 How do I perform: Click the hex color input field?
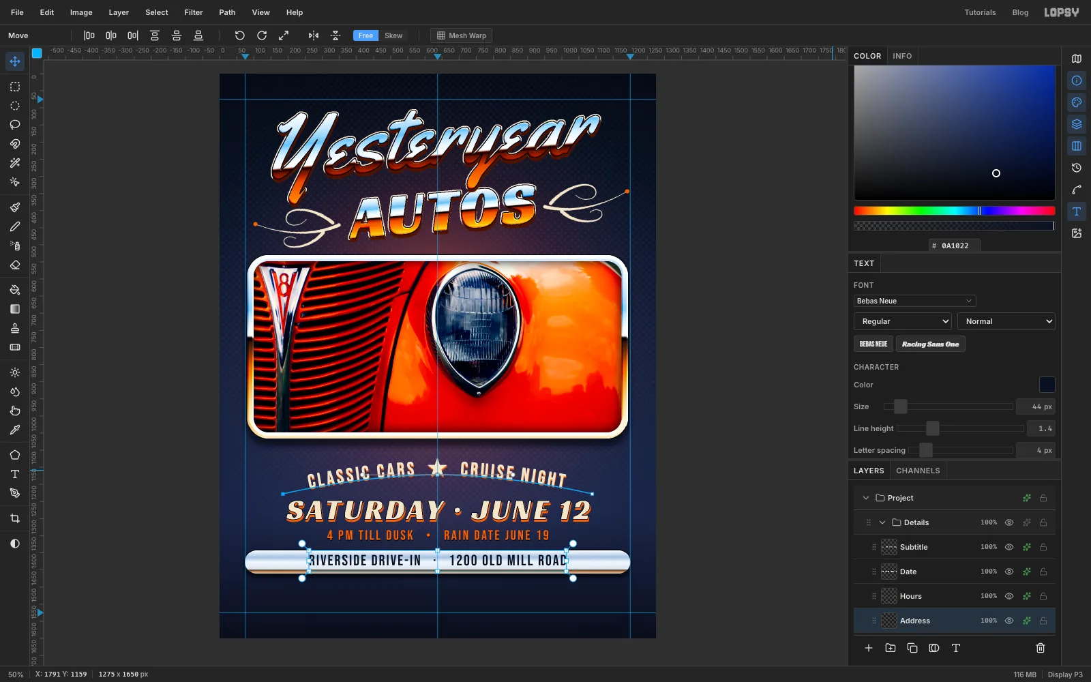955,246
